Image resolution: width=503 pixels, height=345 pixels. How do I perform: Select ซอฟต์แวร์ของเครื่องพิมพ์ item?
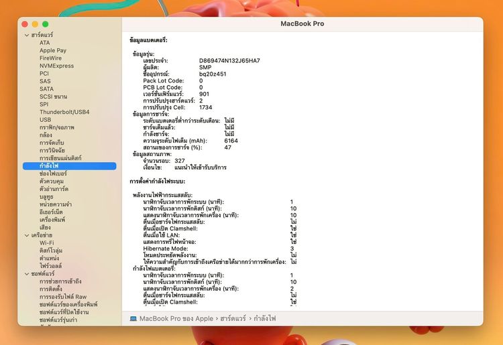click(68, 304)
